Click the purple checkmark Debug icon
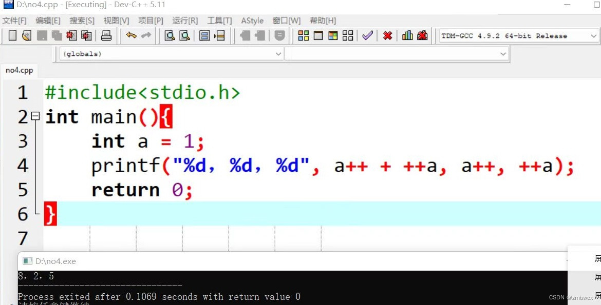Screen dimensions: 601x305 [x=368, y=35]
